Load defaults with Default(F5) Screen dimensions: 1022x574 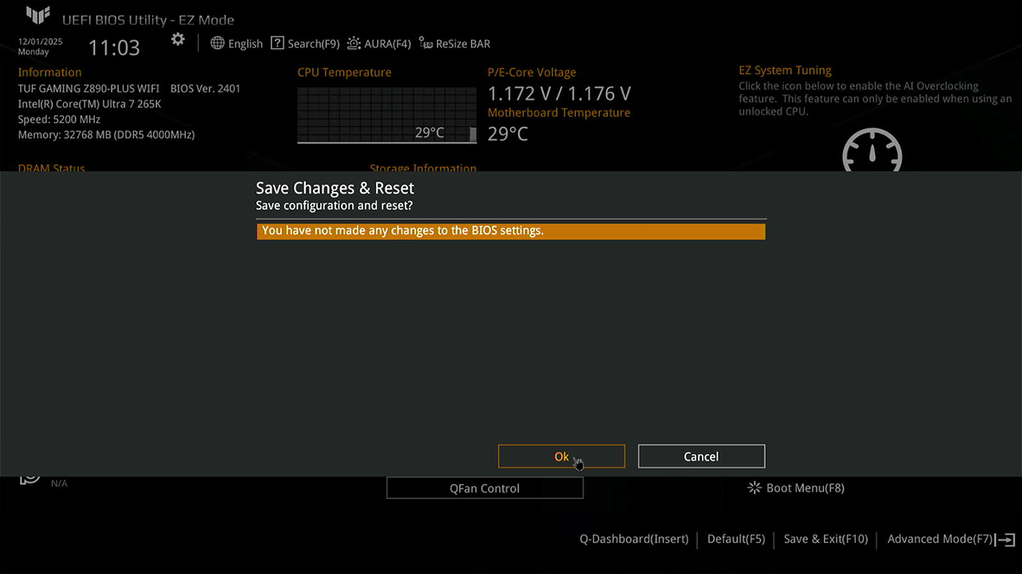(736, 539)
